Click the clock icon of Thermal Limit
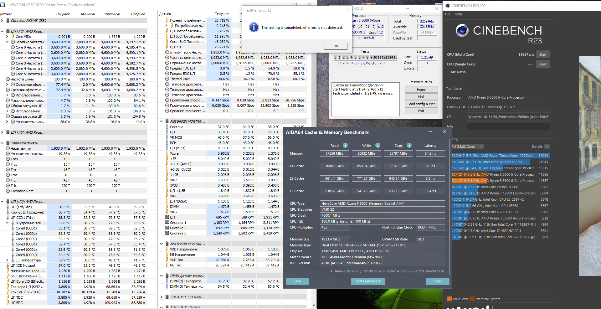This screenshot has width=601, height=309. (167, 79)
